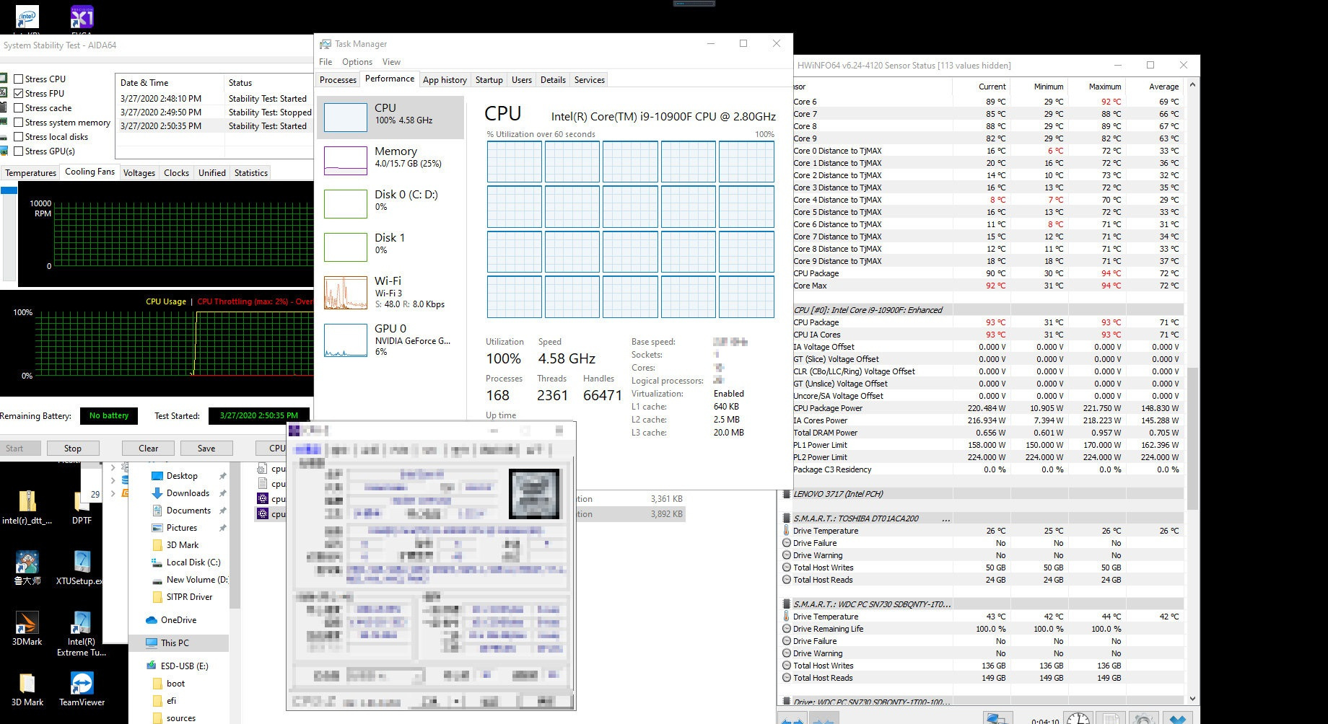Click the OneDrive cloud icon in Explorer
The image size is (1328, 724).
[152, 620]
